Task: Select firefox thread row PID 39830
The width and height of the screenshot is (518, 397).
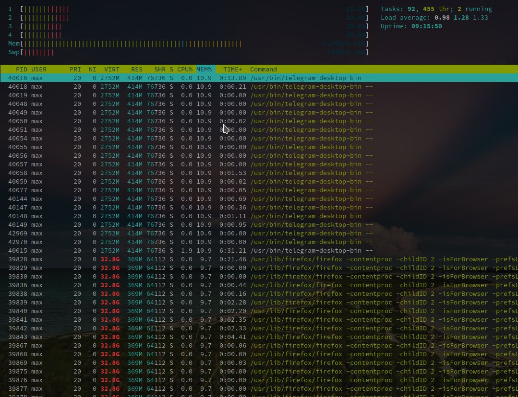Action: (x=259, y=277)
